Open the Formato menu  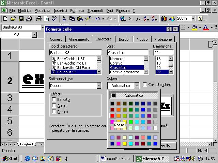(77, 11)
